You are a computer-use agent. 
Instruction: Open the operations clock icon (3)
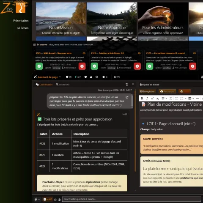coord(69,77)
